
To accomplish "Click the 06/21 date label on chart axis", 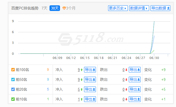I will coord(112,58).
